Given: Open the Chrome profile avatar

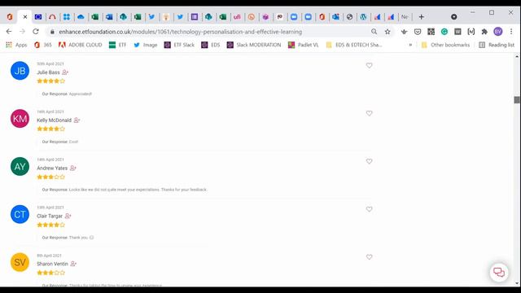Looking at the screenshot, I should [497, 32].
